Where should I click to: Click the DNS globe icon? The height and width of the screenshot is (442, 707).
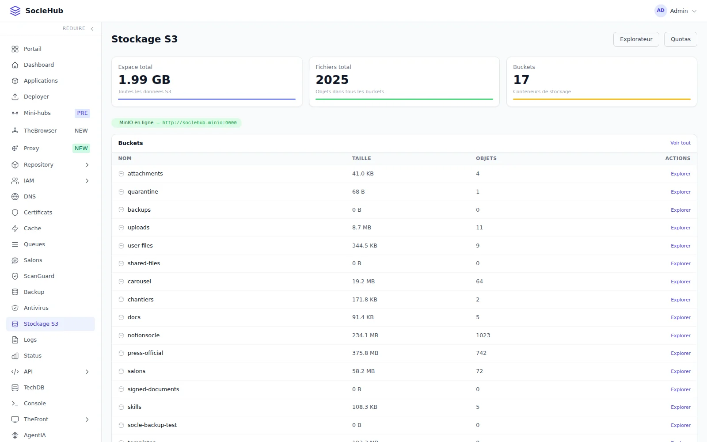[x=15, y=197]
